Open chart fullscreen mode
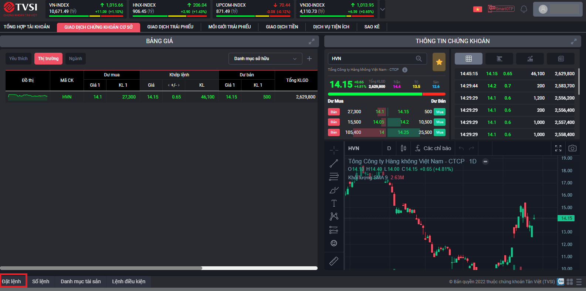This screenshot has height=291, width=586. click(558, 148)
